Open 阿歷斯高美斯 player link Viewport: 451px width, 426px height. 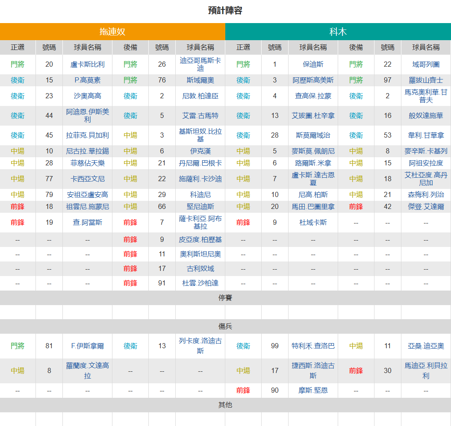coord(313,80)
